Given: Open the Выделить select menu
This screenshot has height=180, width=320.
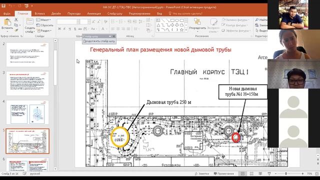Looking at the screenshot, I should coord(261,30).
